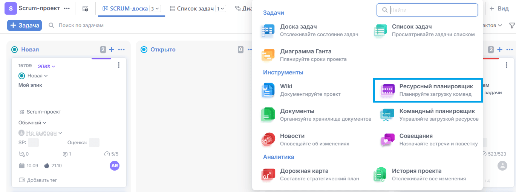Toggle status circle of Новая column
The width and height of the screenshot is (516, 192).
coord(15,50)
